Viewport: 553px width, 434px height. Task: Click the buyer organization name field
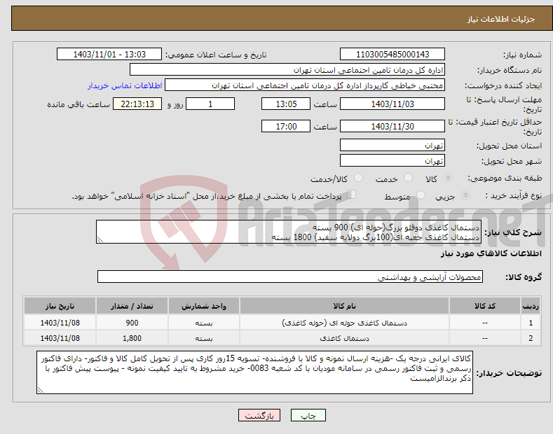pyautogui.click(x=287, y=70)
